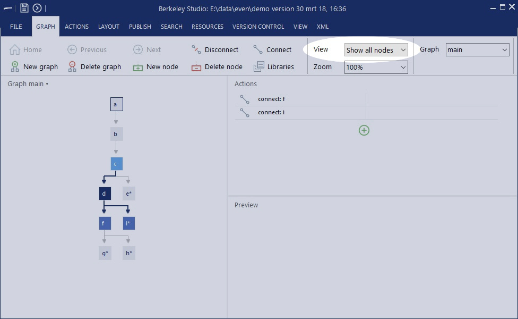Select node i* in the graph

129,223
